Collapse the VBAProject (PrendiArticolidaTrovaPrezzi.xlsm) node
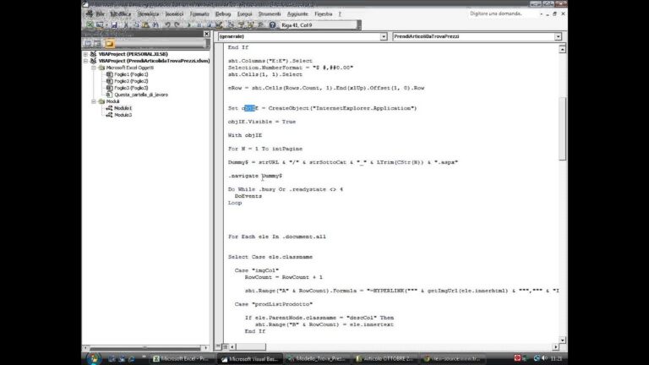This screenshot has width=649, height=365. (x=86, y=61)
